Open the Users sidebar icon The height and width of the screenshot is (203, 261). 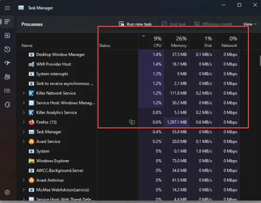(x=7, y=77)
